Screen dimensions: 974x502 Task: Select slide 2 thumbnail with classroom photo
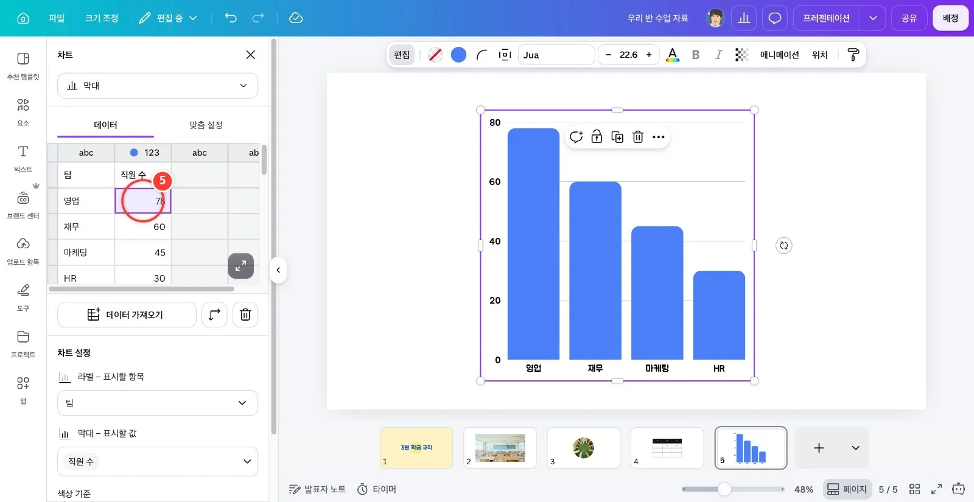500,448
